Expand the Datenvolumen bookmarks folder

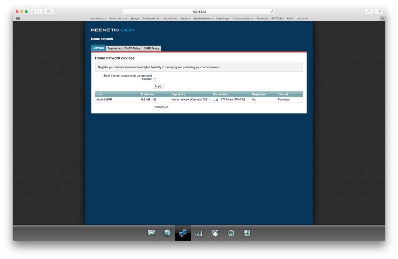pos(243,18)
